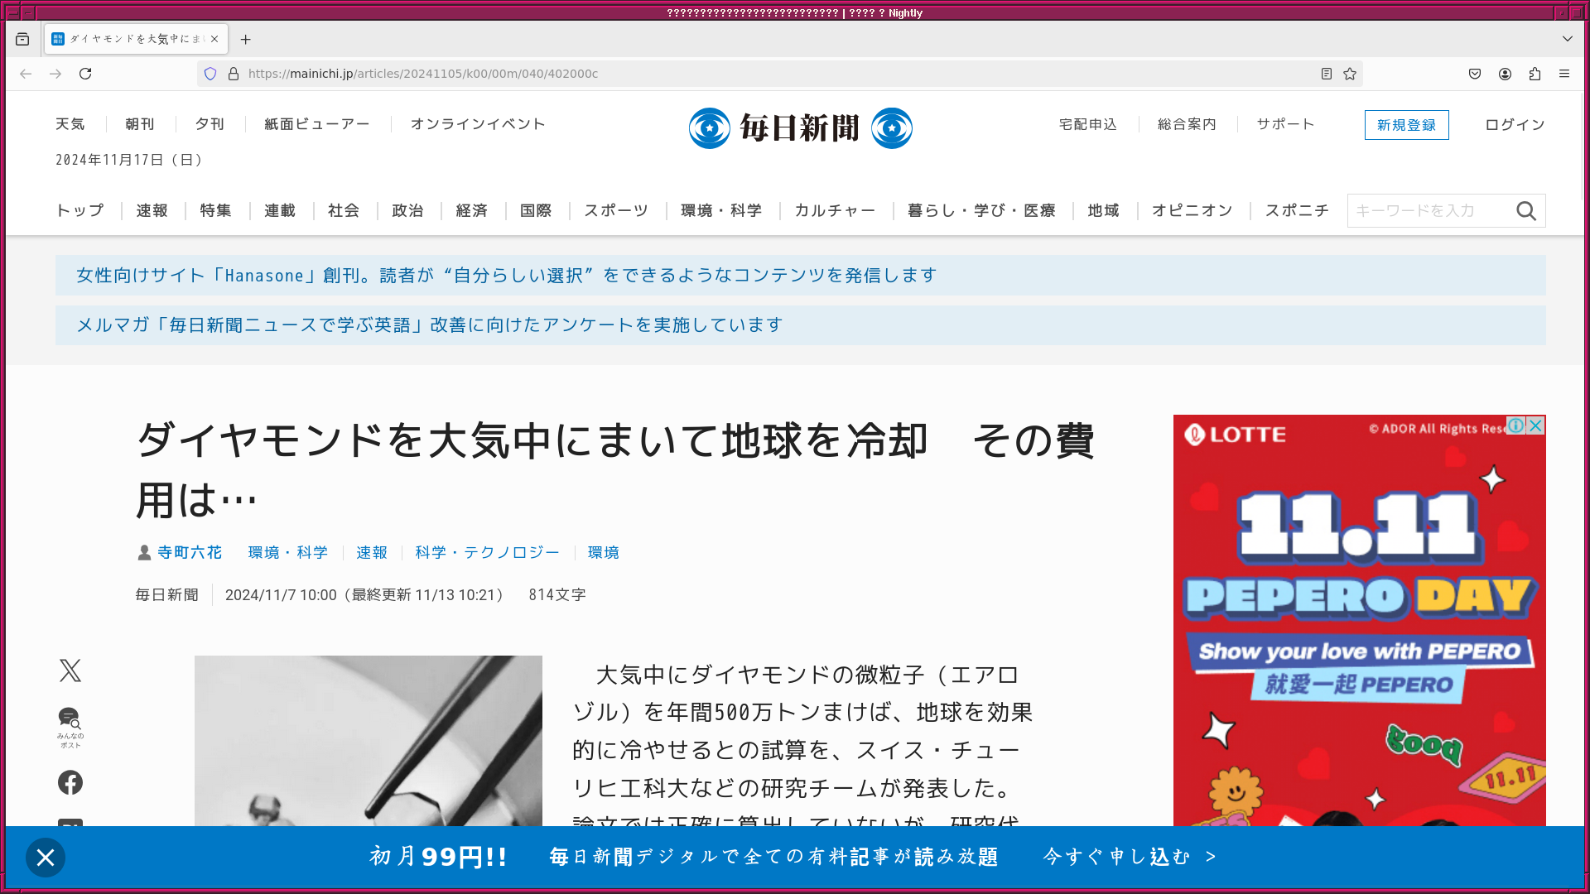Screen dimensions: 1590x894
Task: Bookmark this page with star icon
Action: (1350, 74)
